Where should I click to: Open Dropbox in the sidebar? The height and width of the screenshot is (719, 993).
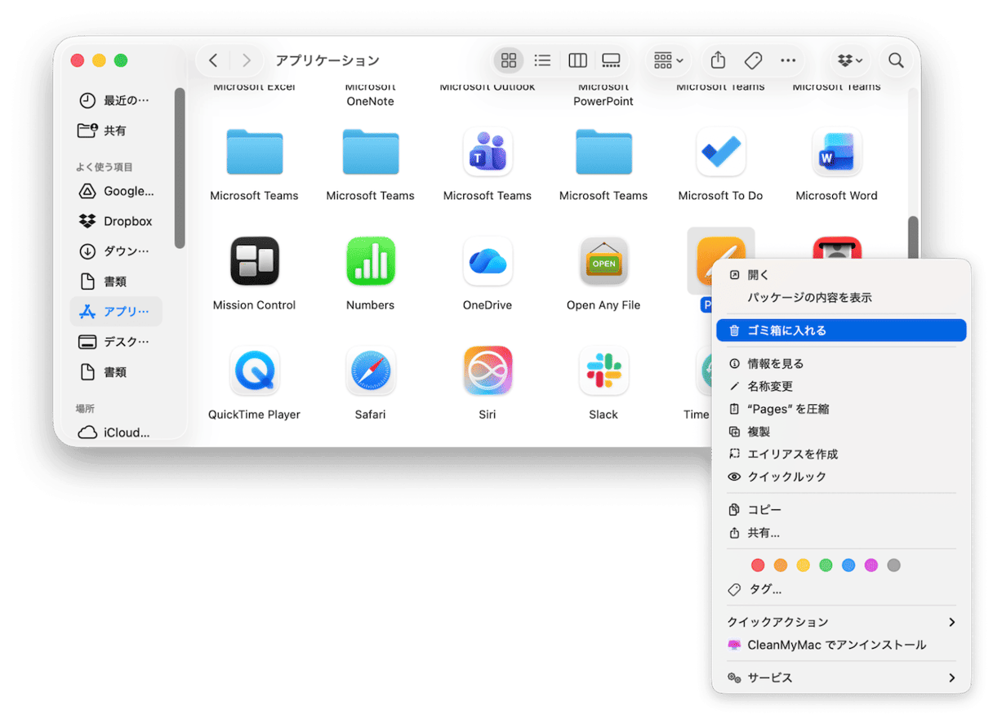[x=116, y=221]
